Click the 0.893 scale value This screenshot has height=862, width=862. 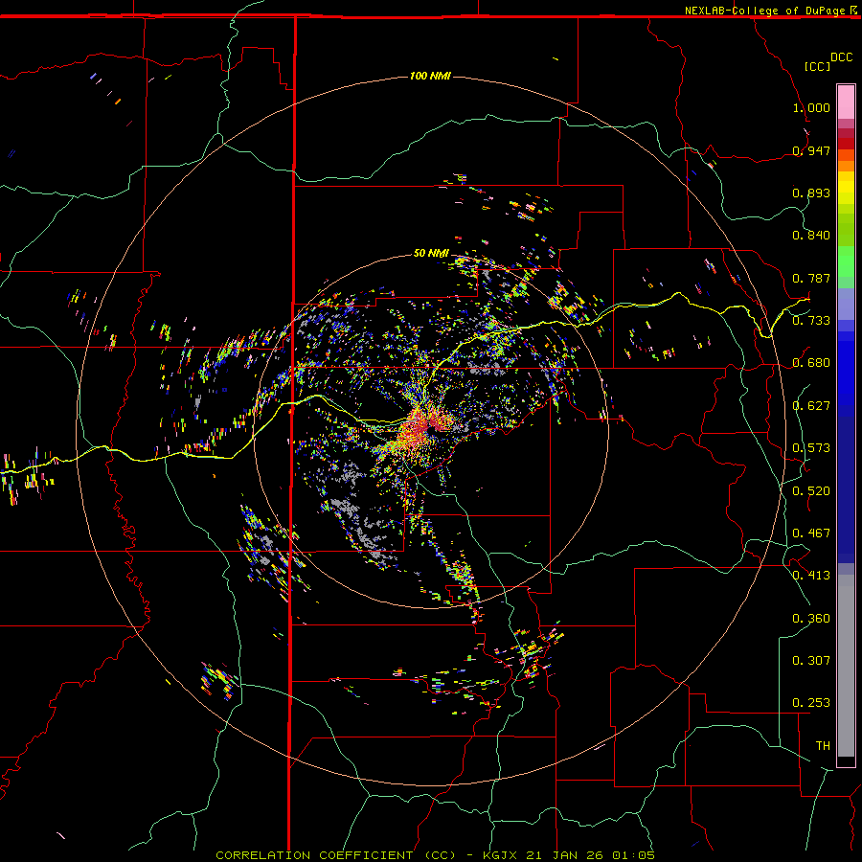811,193
